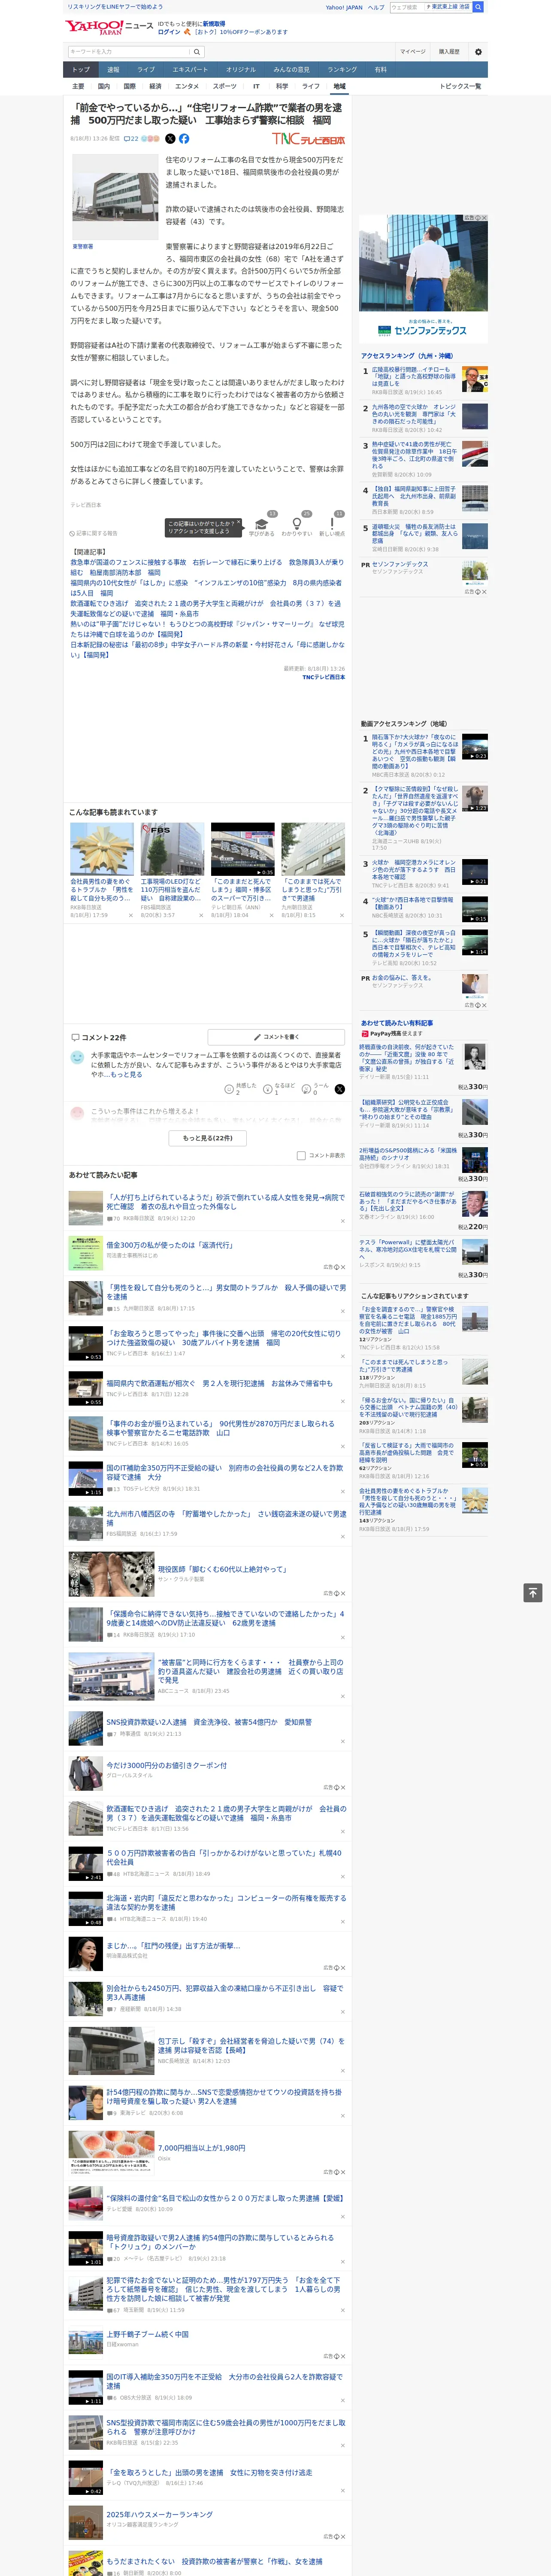Click the keyword search input field
Image resolution: width=551 pixels, height=2576 pixels.
129,51
